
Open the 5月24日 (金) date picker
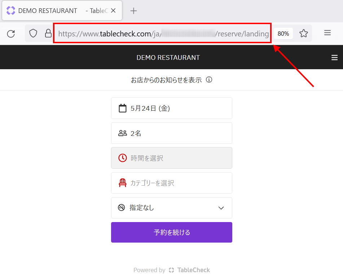[171, 108]
